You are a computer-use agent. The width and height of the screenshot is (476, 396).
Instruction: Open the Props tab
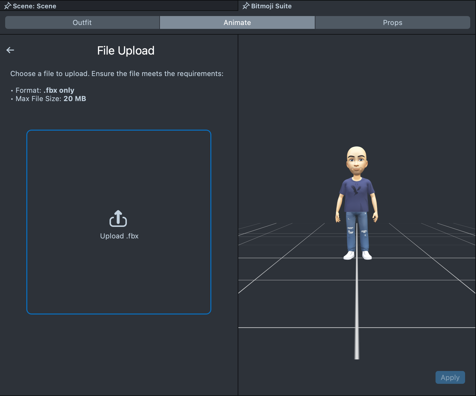coord(392,22)
